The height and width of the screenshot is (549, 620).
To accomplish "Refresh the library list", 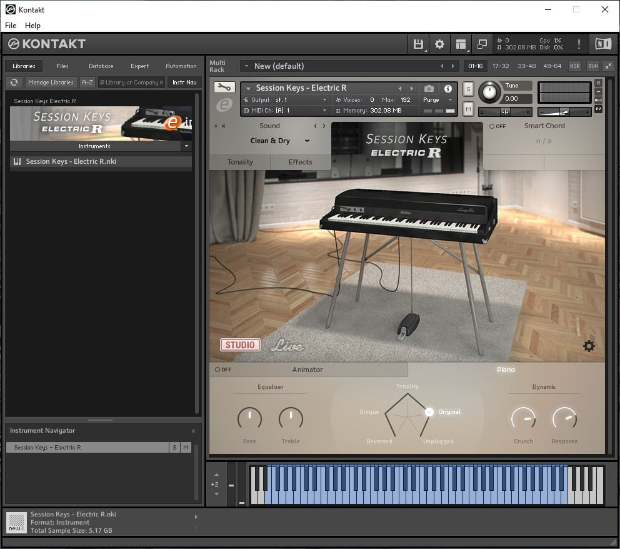I will click(14, 83).
